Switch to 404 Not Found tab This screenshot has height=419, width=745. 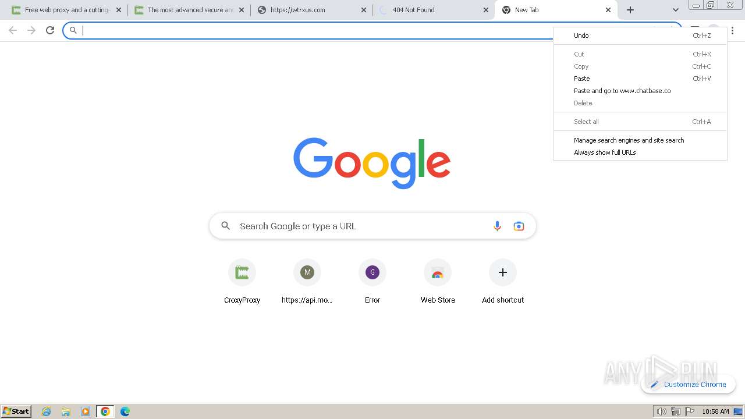click(434, 10)
